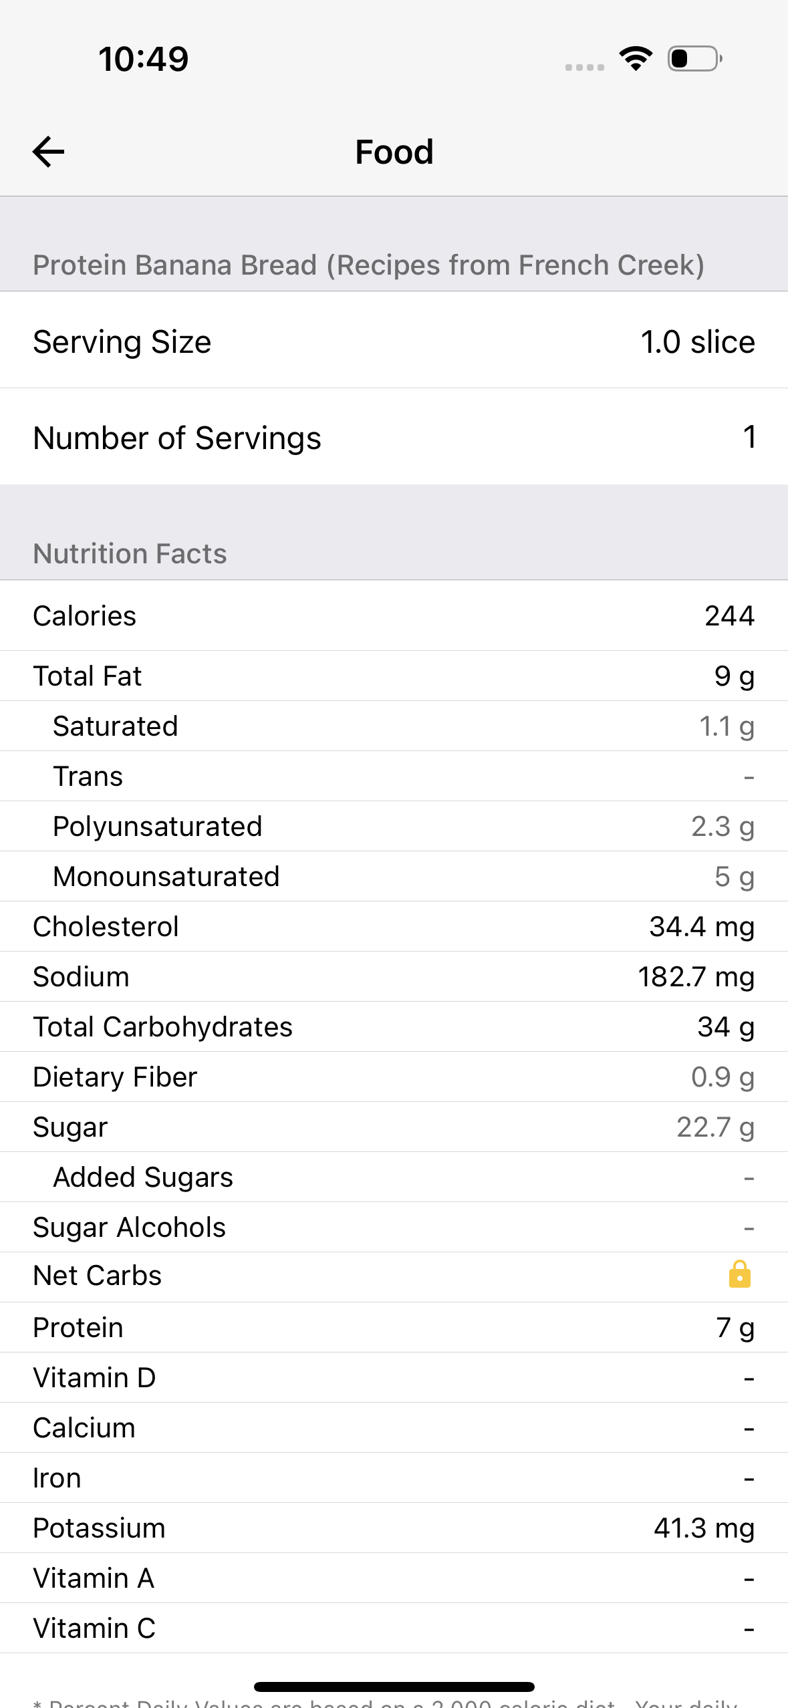Screen dimensions: 788x1708
Task: Select the Calories row
Action: click(394, 615)
